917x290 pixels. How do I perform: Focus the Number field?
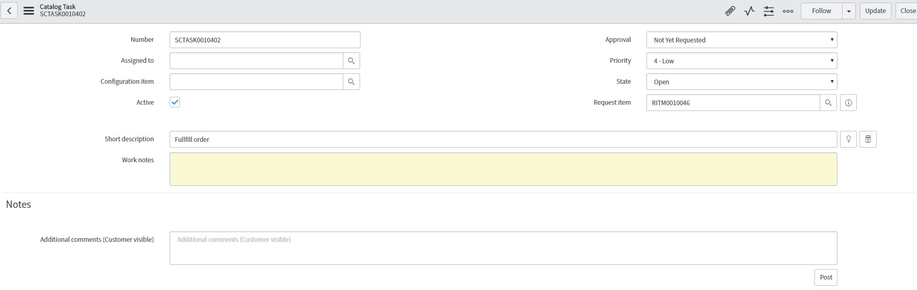tap(265, 40)
